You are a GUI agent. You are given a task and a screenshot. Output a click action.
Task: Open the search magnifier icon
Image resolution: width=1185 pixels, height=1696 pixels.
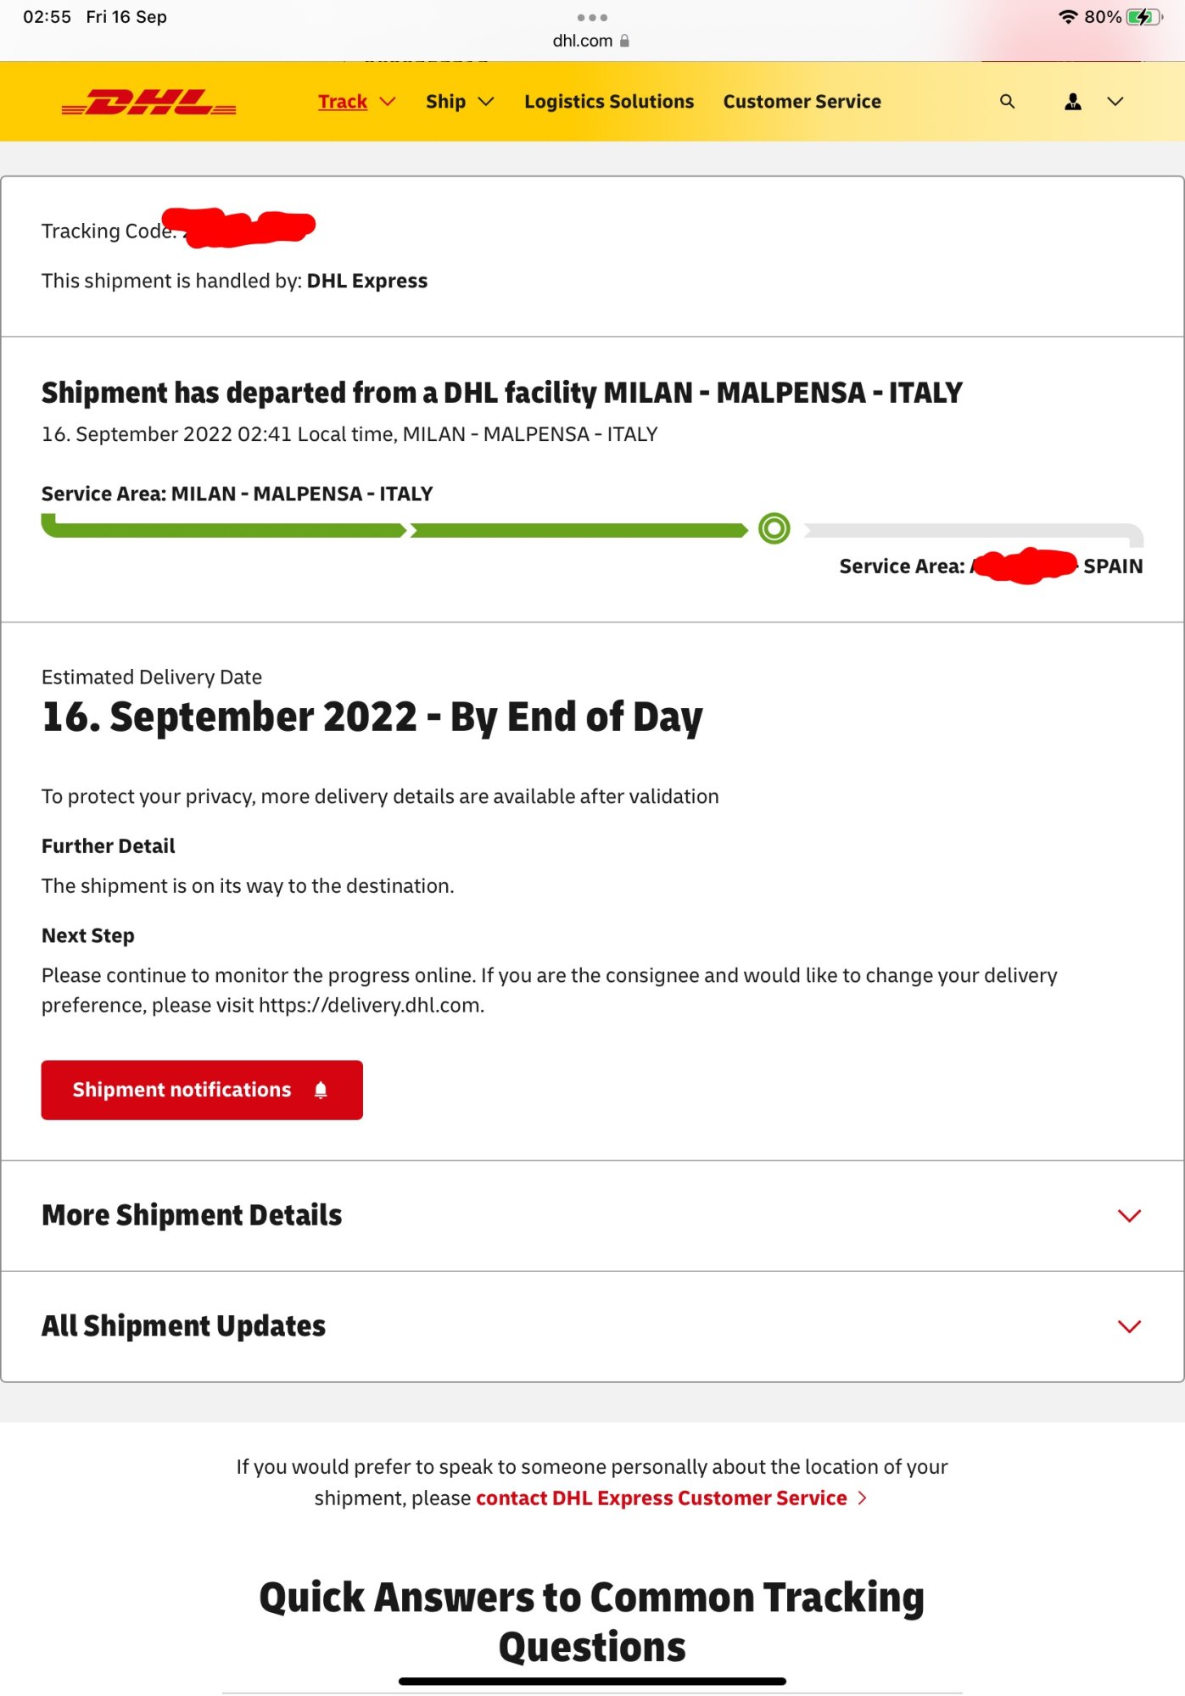(x=1007, y=102)
